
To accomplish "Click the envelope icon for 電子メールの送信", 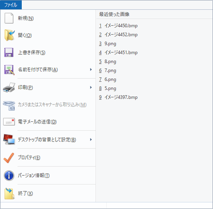I will coord(9,122).
